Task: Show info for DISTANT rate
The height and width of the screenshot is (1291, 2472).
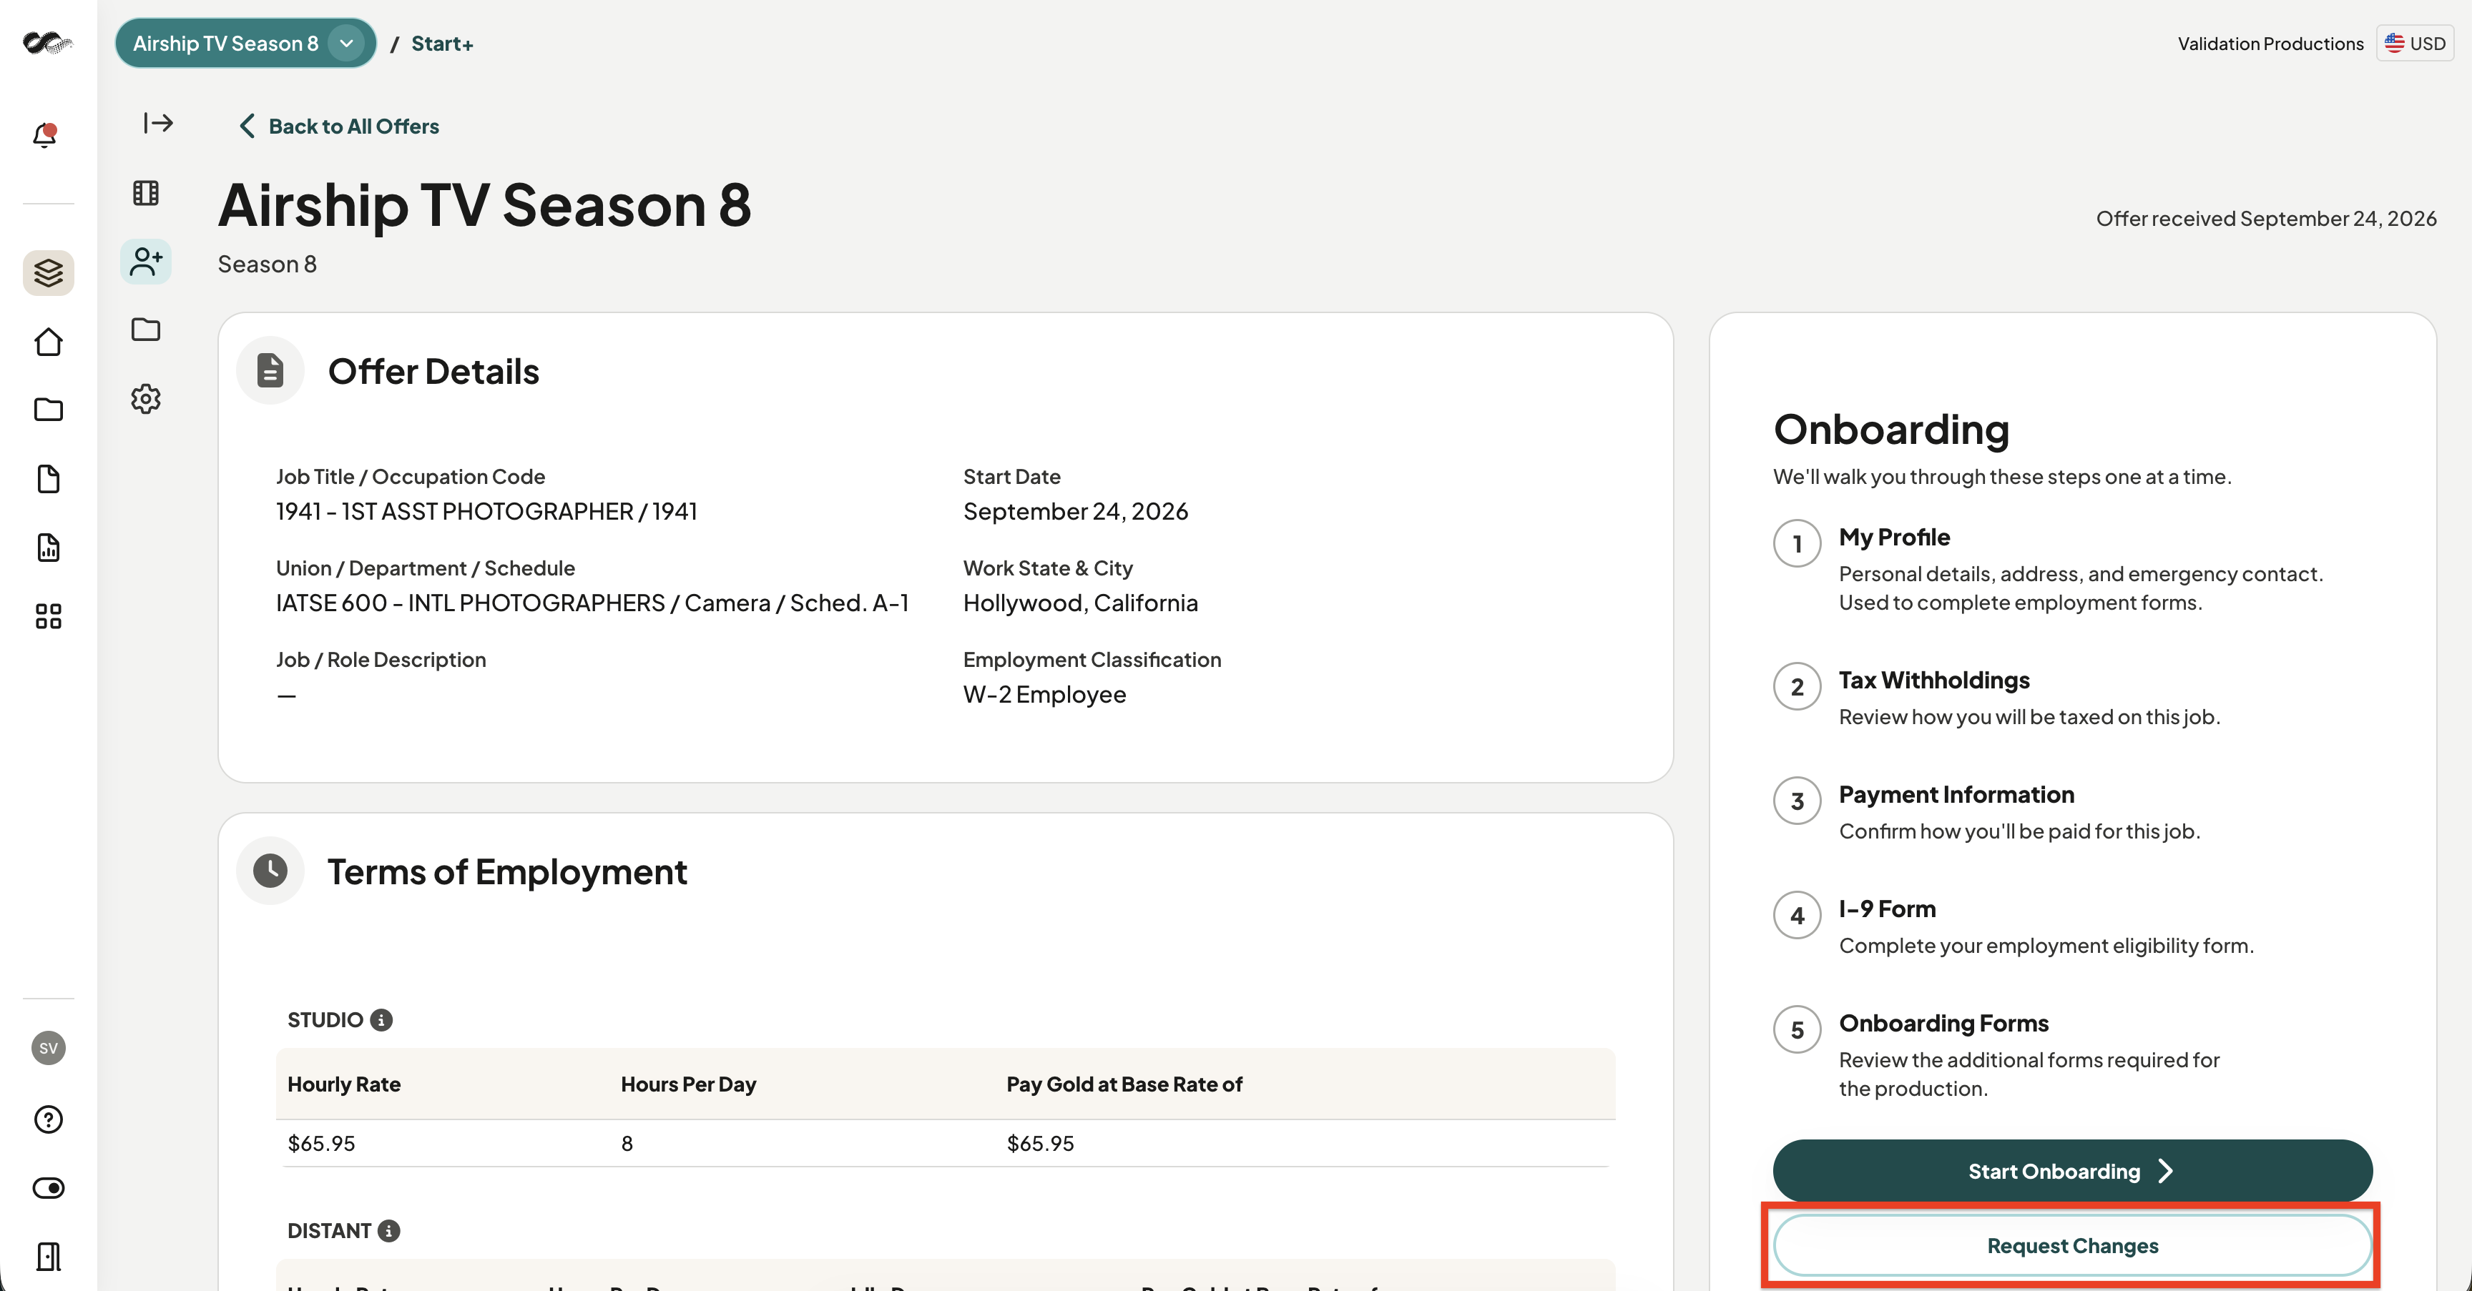Action: (388, 1230)
